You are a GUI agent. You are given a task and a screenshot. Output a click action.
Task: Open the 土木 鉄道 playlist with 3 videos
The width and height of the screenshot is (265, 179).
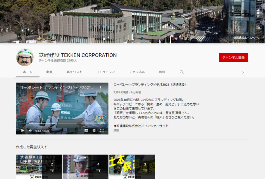[x=132, y=167]
